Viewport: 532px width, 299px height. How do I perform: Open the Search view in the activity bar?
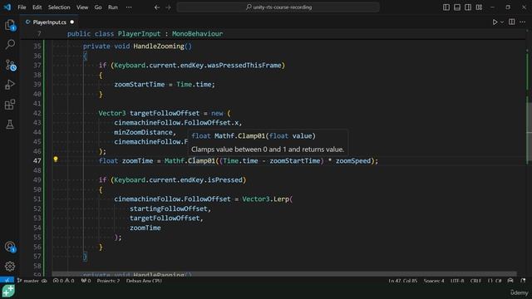(x=10, y=44)
